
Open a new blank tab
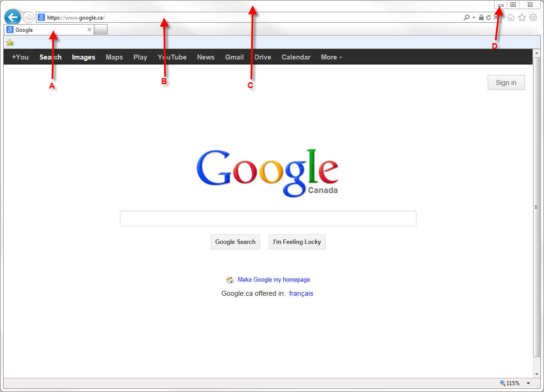(101, 30)
